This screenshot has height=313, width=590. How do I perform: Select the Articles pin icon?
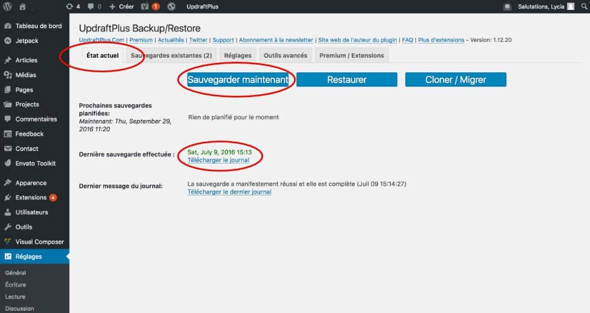click(8, 60)
